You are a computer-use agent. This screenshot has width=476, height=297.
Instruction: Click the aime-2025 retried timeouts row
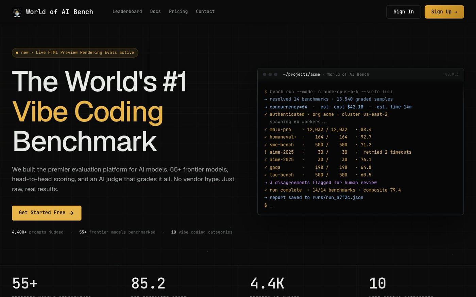(x=338, y=152)
